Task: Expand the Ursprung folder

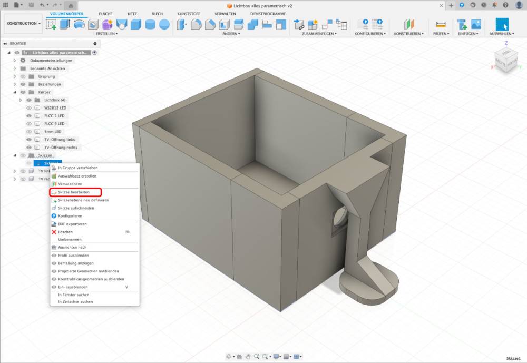Action: click(x=14, y=76)
